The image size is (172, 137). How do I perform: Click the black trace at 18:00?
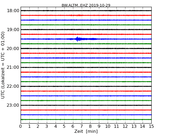[86, 11]
